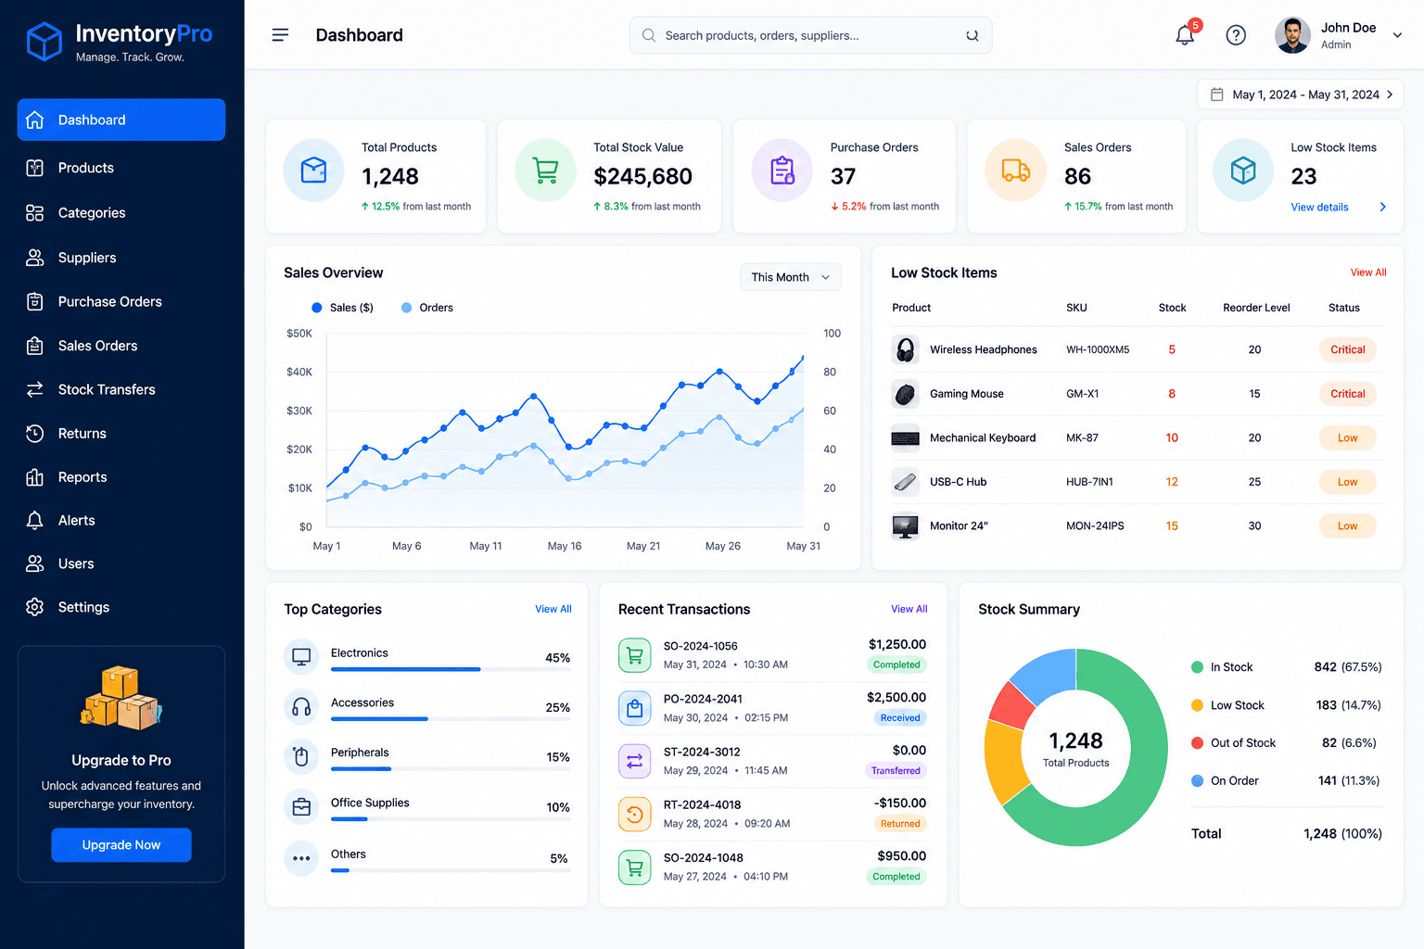Open Sales Orders in the sidebar
This screenshot has height=949, width=1424.
(x=121, y=346)
